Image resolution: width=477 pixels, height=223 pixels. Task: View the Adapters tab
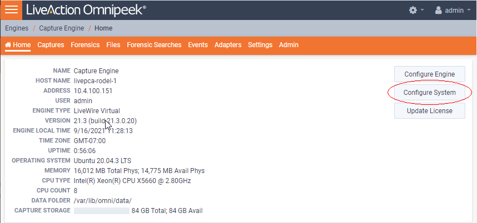(x=228, y=45)
